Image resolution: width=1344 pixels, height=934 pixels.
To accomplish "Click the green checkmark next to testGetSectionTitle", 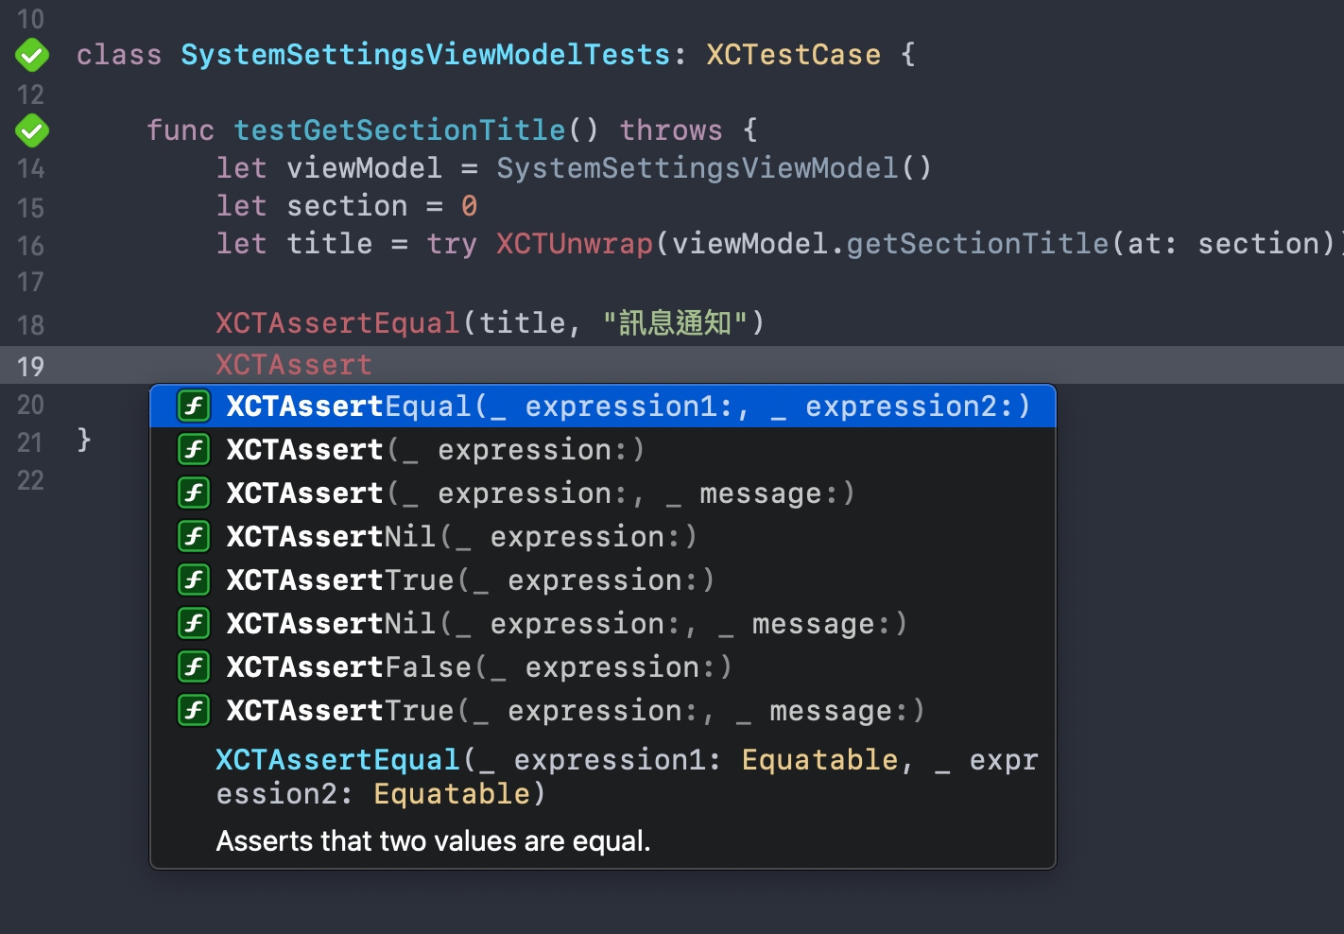I will point(32,130).
